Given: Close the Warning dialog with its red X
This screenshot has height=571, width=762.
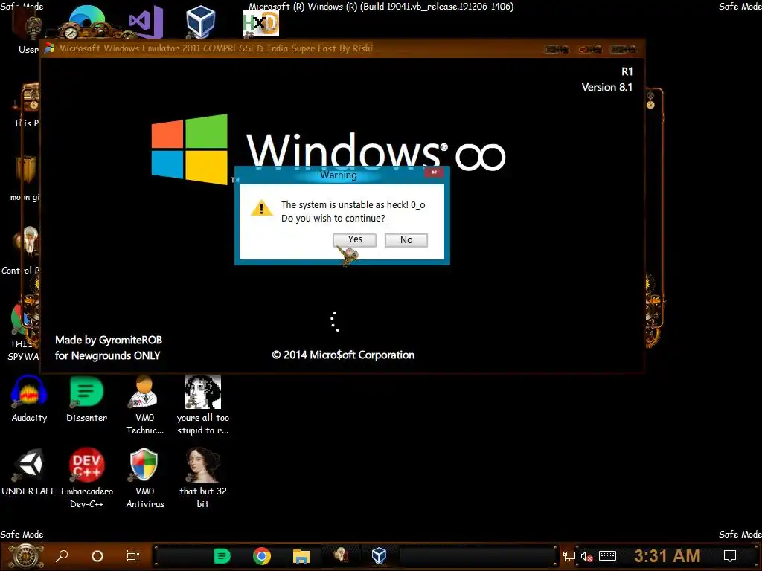Looking at the screenshot, I should point(434,172).
